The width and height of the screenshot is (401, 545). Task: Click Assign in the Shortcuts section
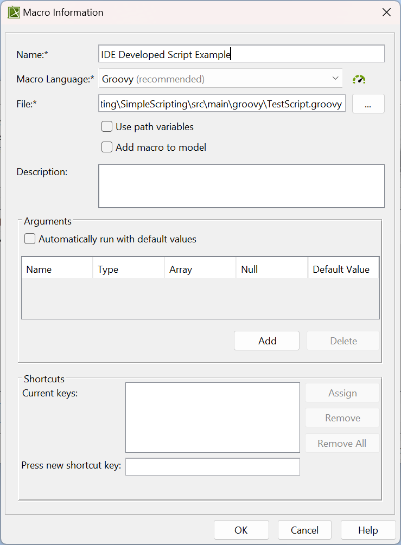(x=342, y=393)
